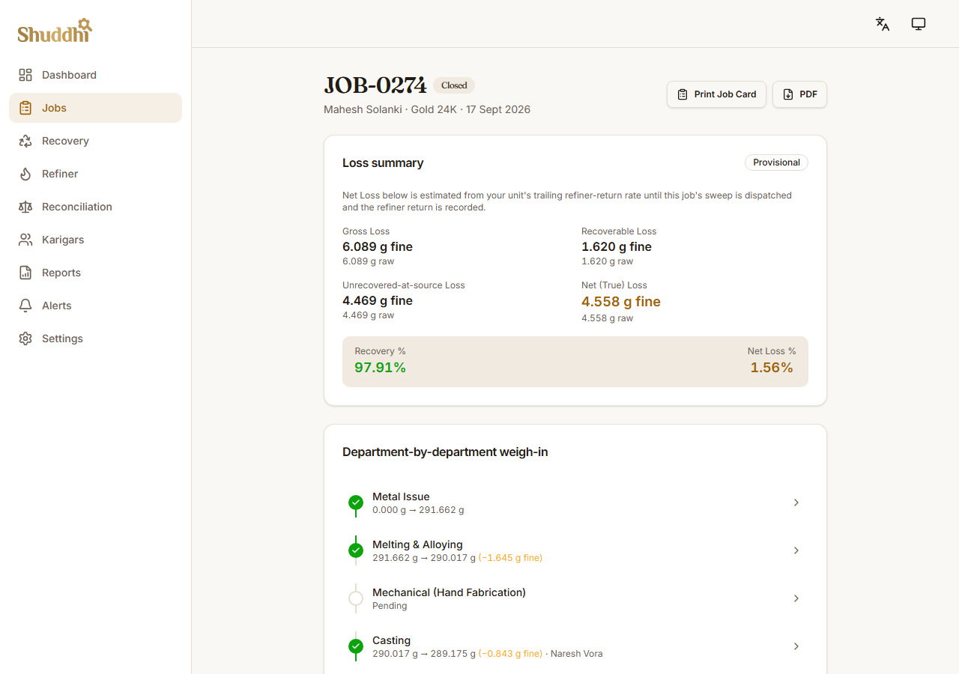Click the Melting & Alloying step title
This screenshot has height=674, width=959.
click(417, 544)
